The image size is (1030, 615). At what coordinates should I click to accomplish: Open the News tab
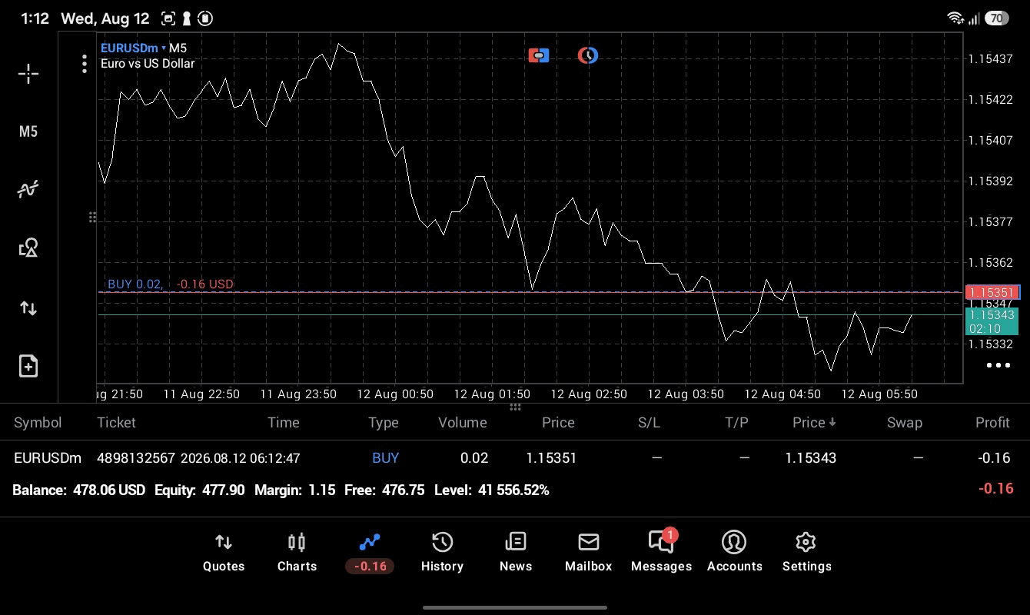516,553
